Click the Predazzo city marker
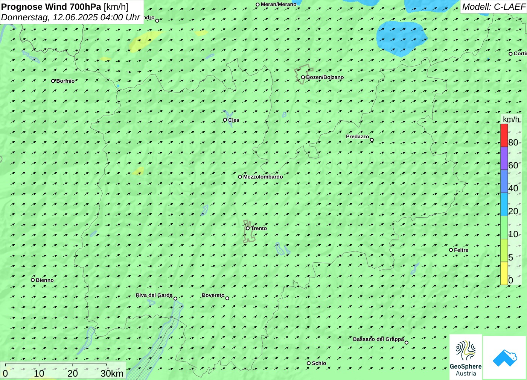The height and width of the screenshot is (380, 527). pyautogui.click(x=372, y=140)
